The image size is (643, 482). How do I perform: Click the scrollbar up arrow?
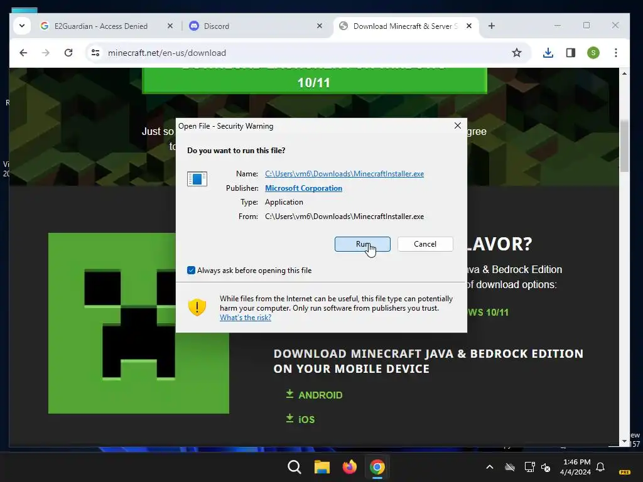click(x=624, y=73)
